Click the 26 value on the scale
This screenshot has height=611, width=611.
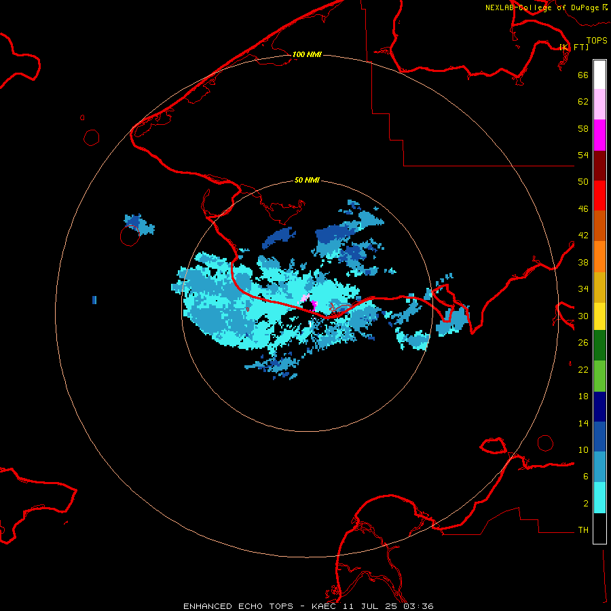(x=583, y=343)
